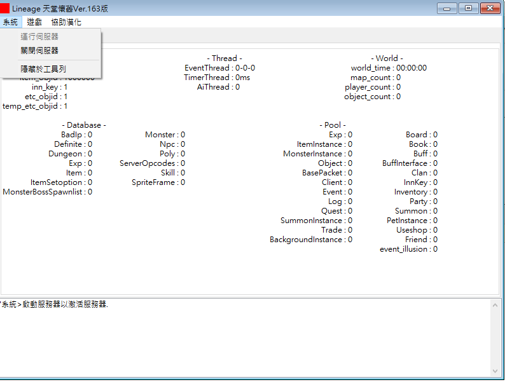This screenshot has height=382, width=505.
Task: Click the log panel scroll-down arrow
Action: tap(495, 371)
